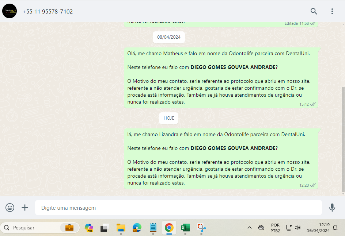This screenshot has height=236, width=345.
Task: Open the chat menu with three dots
Action: tap(332, 11)
